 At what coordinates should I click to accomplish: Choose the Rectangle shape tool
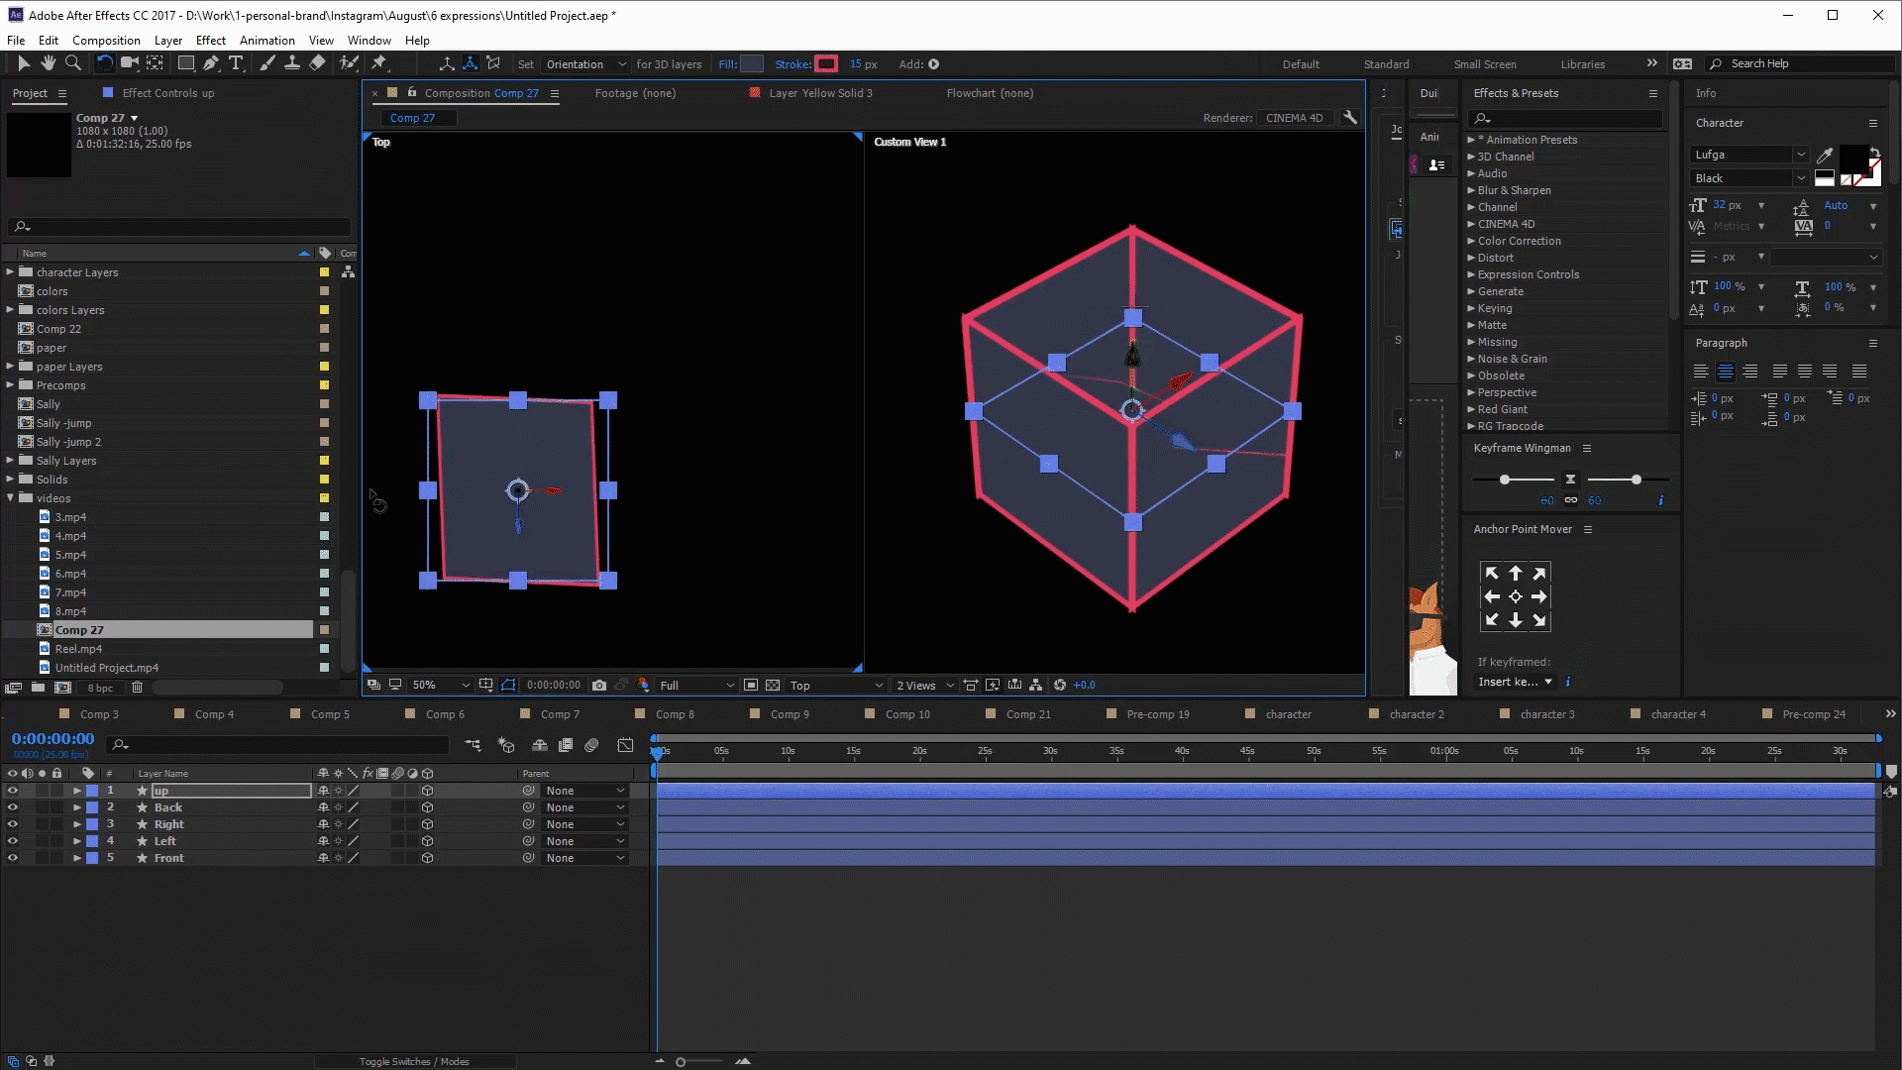click(x=185, y=63)
